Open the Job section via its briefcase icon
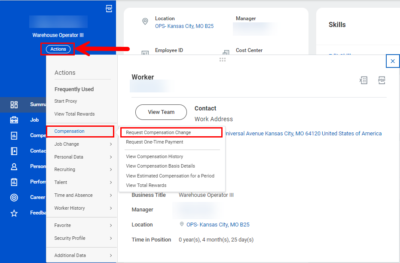 [15, 120]
